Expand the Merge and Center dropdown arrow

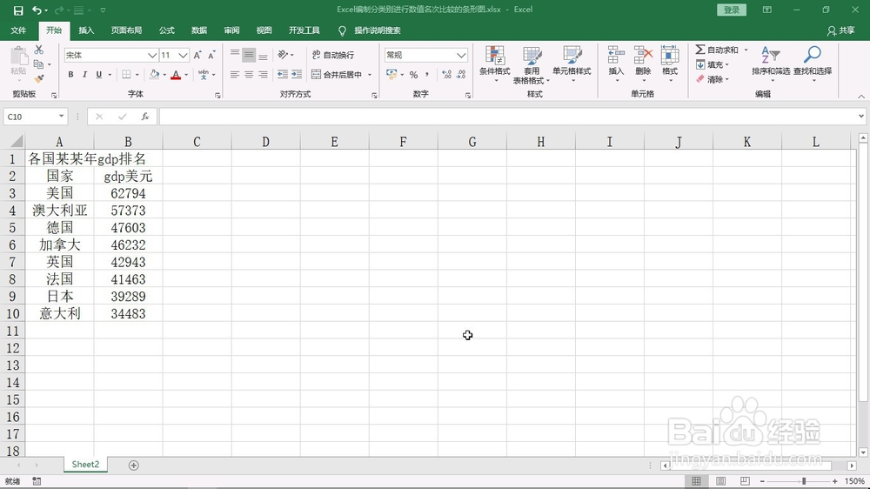tap(370, 74)
